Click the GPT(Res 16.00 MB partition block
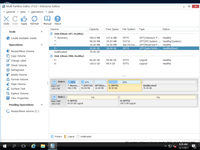Viewport: 200px width, 150px height. [100, 85]
